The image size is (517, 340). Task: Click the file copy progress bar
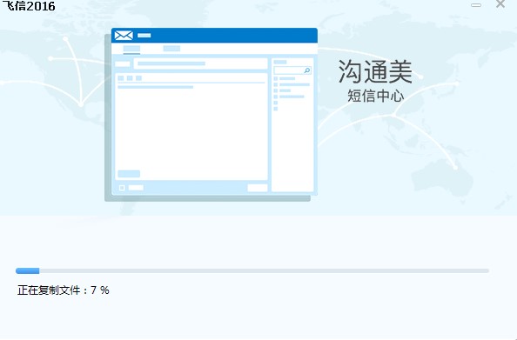click(252, 270)
